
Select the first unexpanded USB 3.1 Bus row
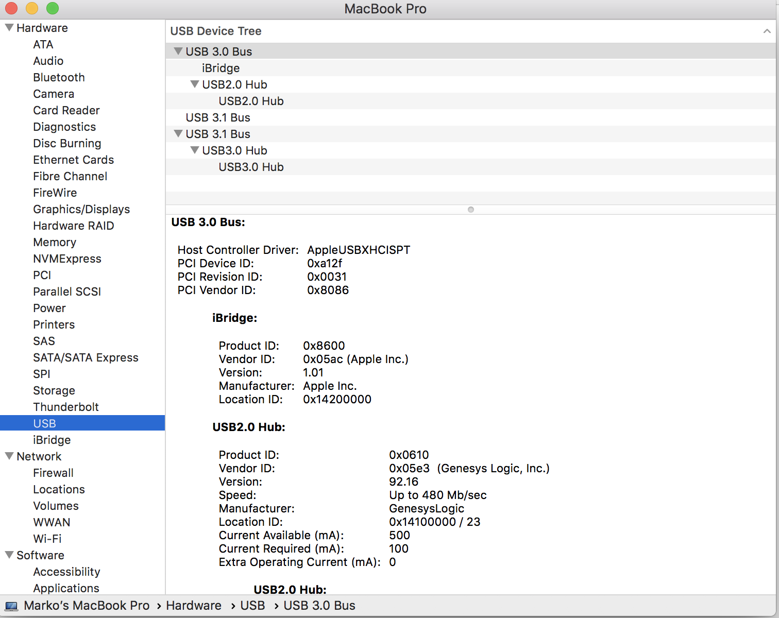point(470,117)
